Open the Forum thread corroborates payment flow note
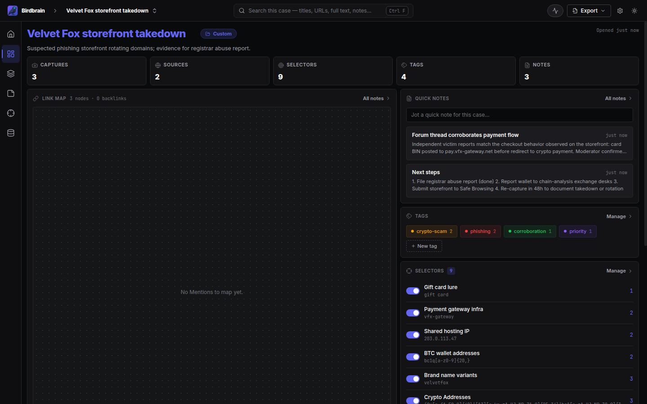The width and height of the screenshot is (647, 404). (519, 143)
